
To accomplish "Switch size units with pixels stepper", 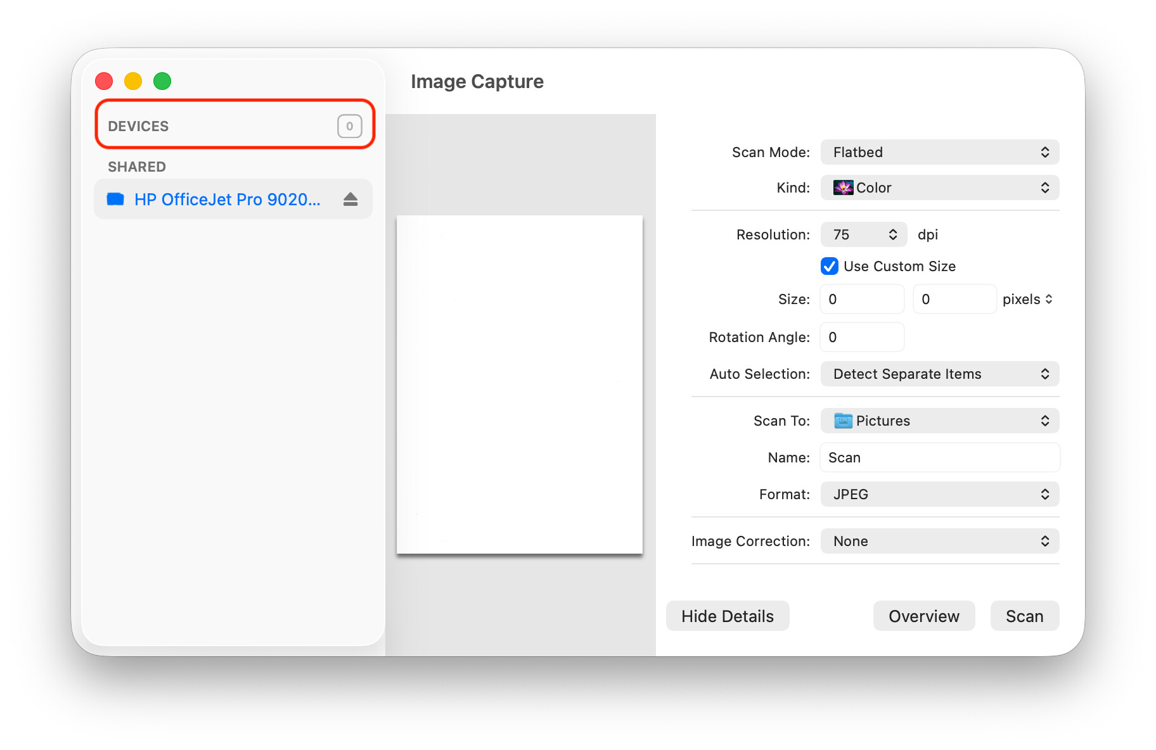I will coord(1027,299).
